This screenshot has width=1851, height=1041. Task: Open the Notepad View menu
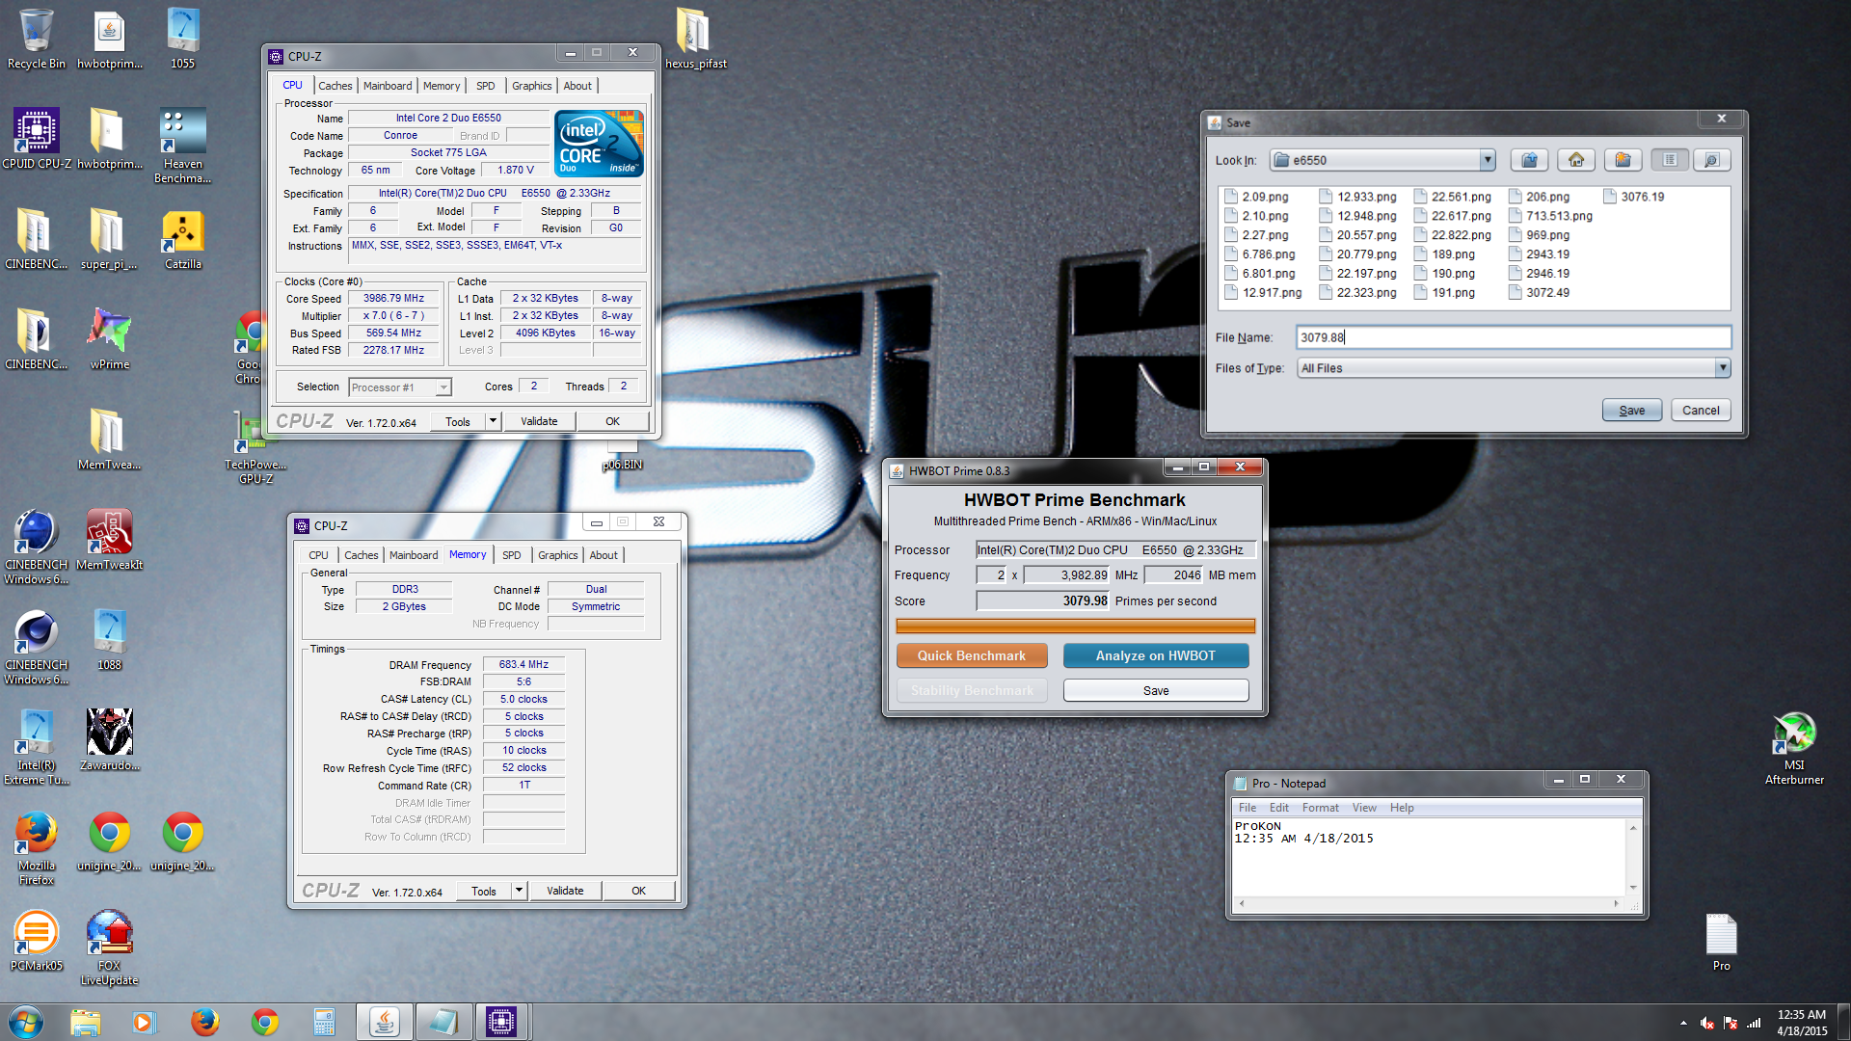(x=1364, y=808)
